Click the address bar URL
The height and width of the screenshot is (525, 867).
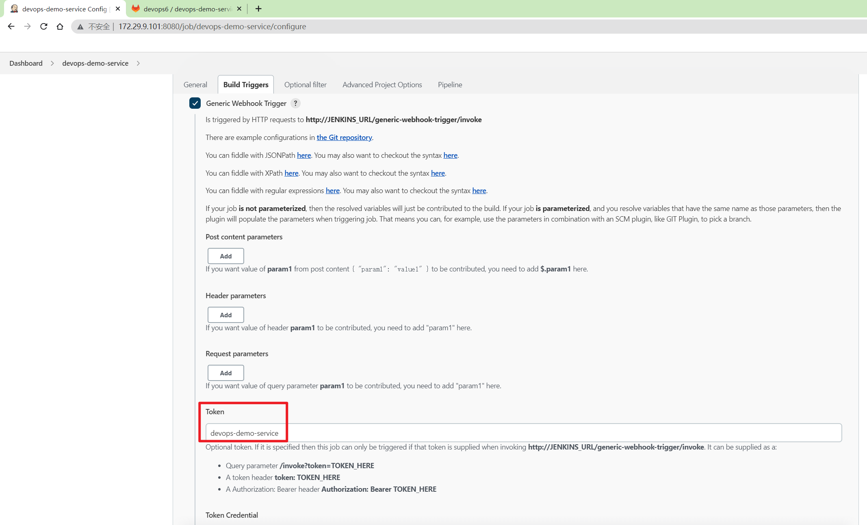[212, 26]
